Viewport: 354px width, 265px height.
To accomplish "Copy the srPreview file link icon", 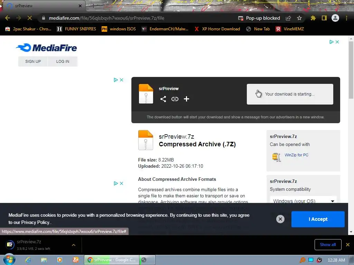I will (x=175, y=99).
